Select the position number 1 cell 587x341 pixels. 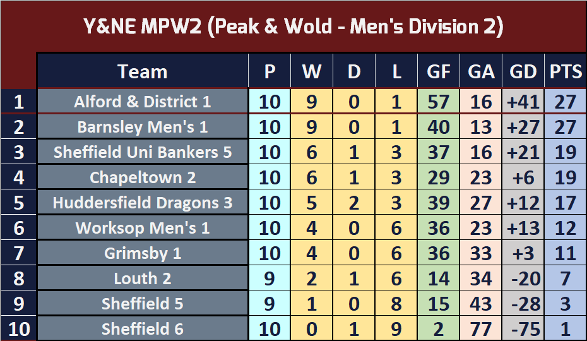point(18,102)
